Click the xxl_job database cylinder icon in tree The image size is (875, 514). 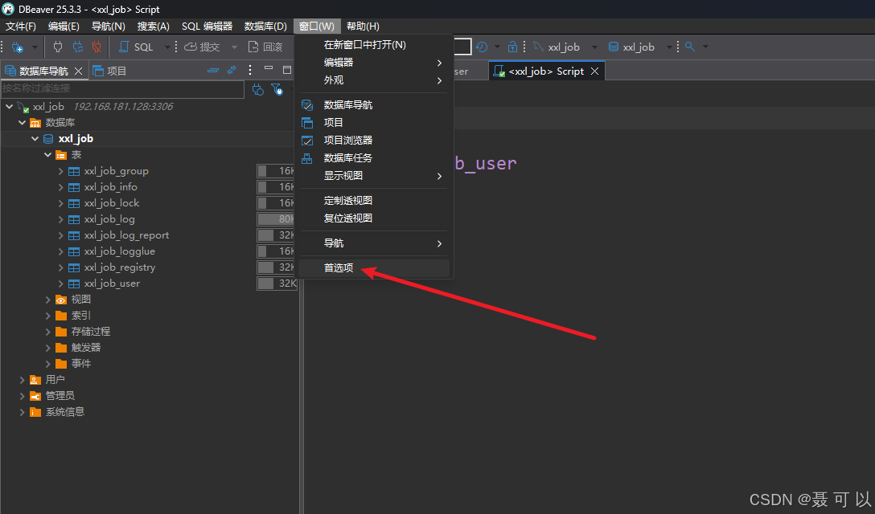48,139
